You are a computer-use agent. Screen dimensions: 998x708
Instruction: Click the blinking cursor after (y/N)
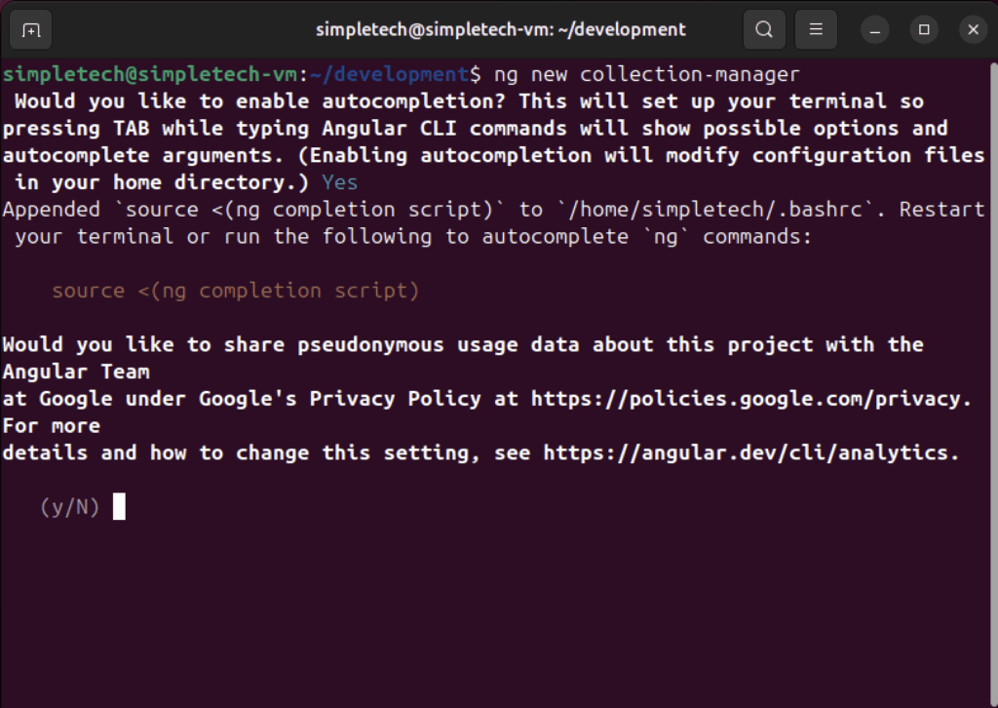coord(119,507)
